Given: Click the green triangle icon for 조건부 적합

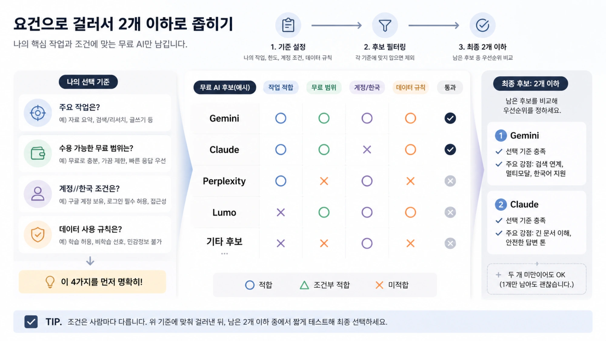Looking at the screenshot, I should click(304, 285).
